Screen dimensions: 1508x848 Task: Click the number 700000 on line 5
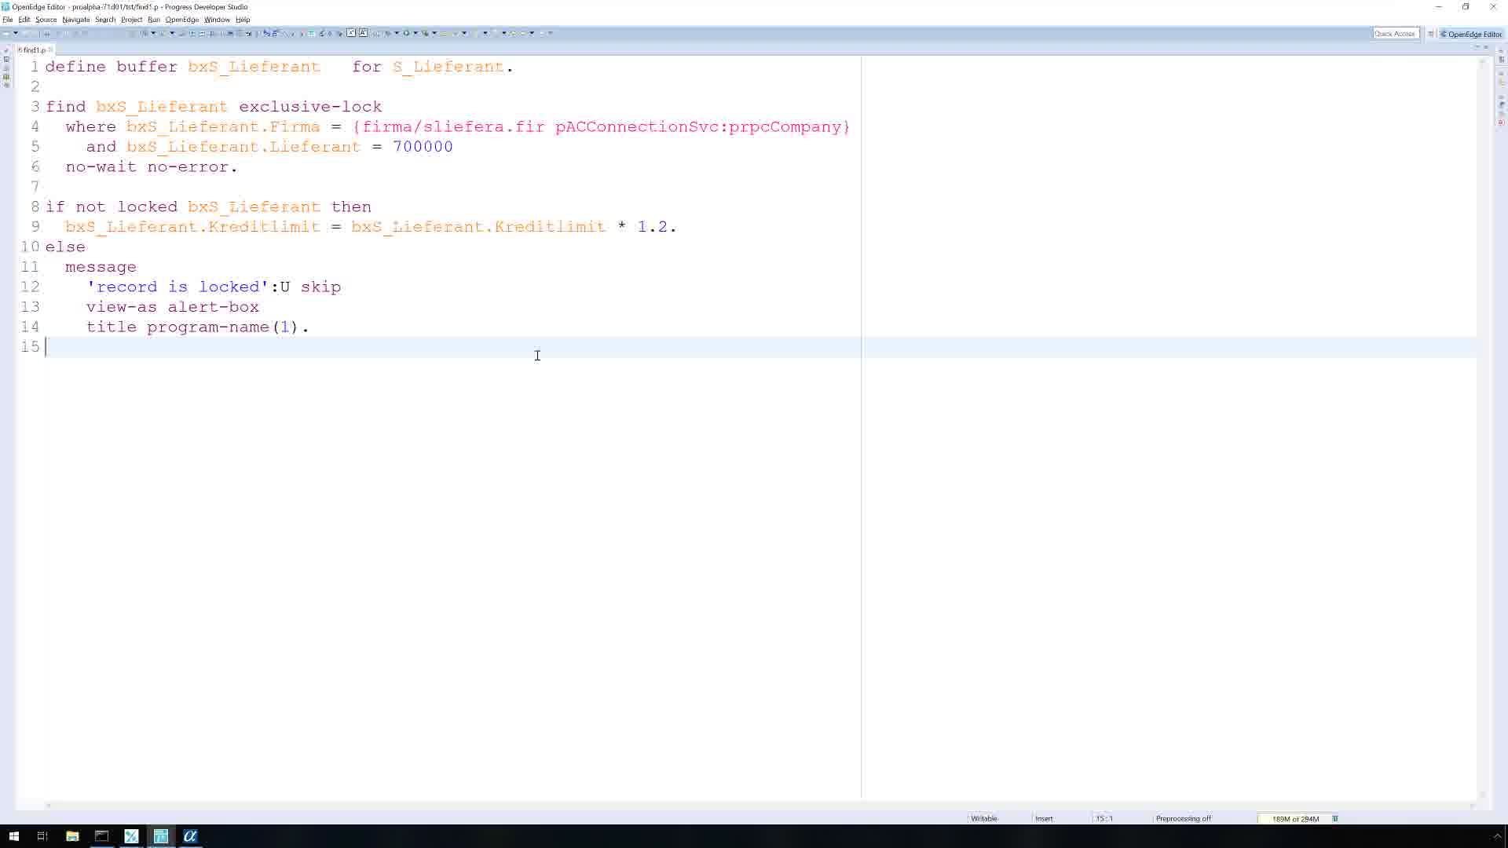pyautogui.click(x=423, y=147)
